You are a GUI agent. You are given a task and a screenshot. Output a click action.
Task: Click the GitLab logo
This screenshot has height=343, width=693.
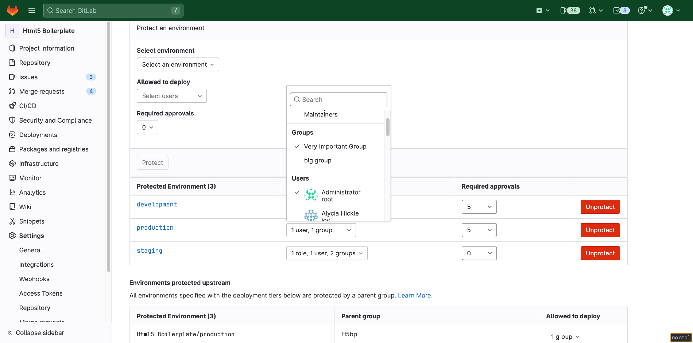click(12, 10)
